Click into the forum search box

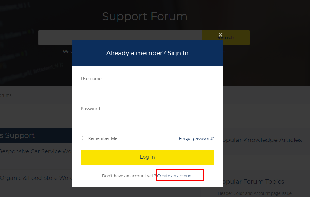(120, 38)
